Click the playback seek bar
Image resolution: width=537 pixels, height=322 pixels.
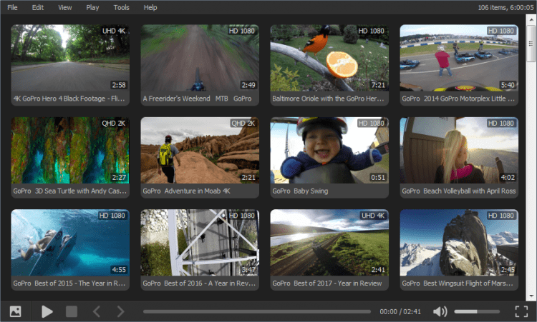click(x=256, y=311)
